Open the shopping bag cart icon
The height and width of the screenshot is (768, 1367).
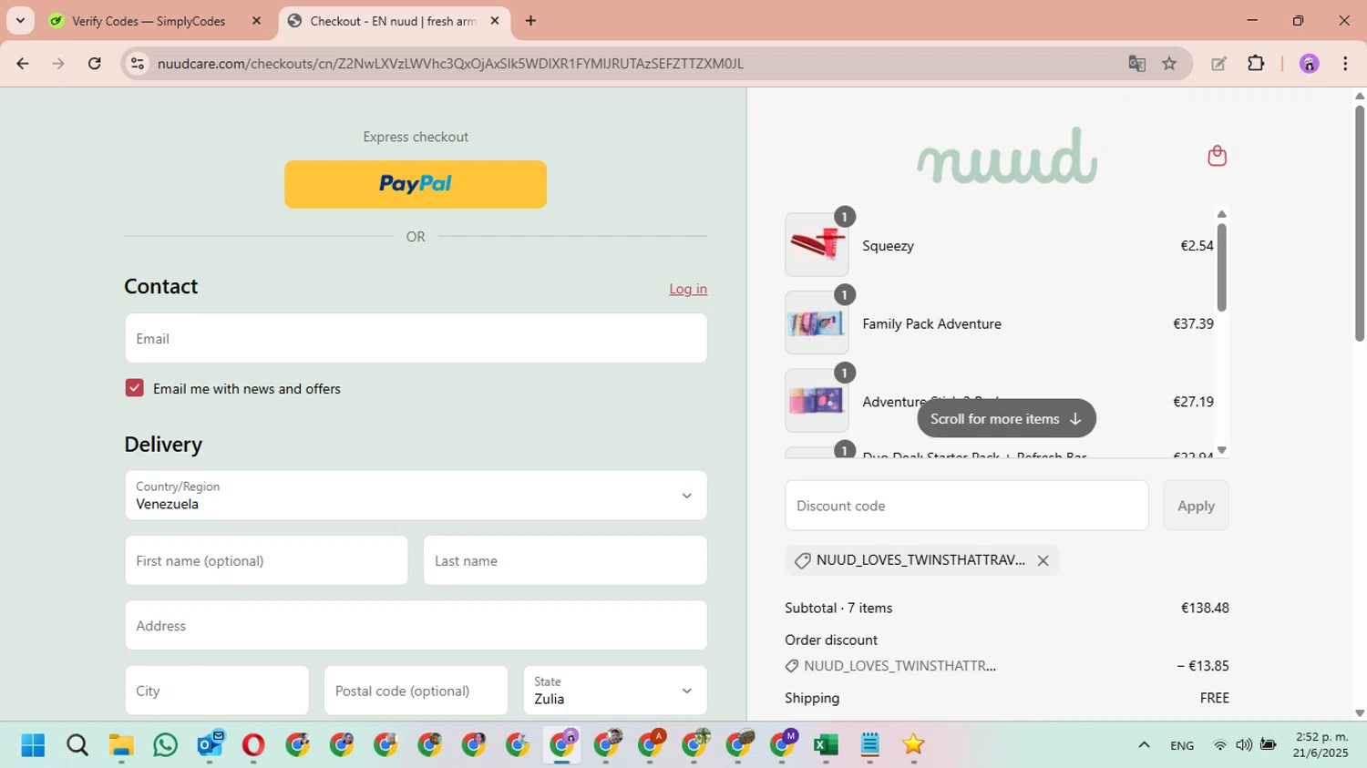coord(1217,156)
